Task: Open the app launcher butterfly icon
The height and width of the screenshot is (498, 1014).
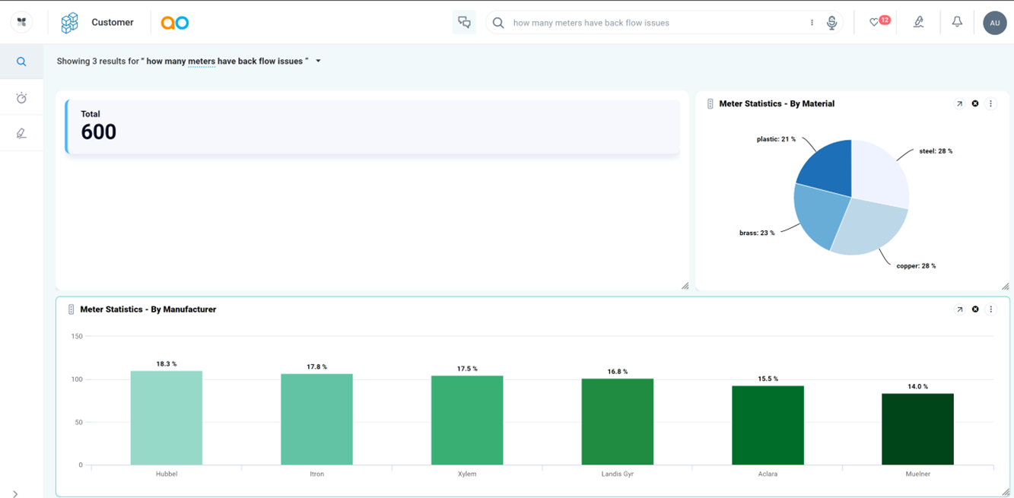Action: (21, 23)
